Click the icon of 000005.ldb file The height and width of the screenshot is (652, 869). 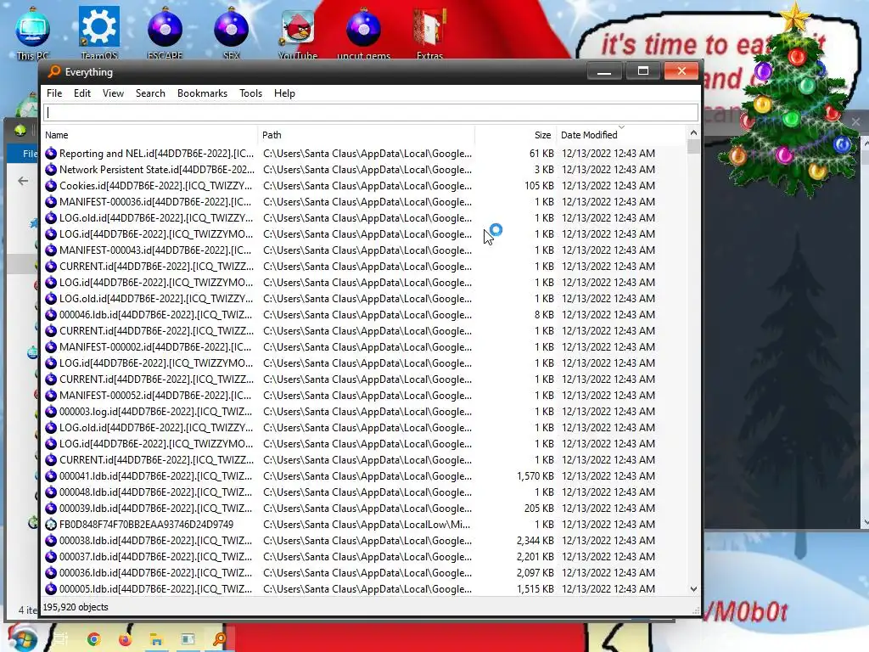[51, 589]
